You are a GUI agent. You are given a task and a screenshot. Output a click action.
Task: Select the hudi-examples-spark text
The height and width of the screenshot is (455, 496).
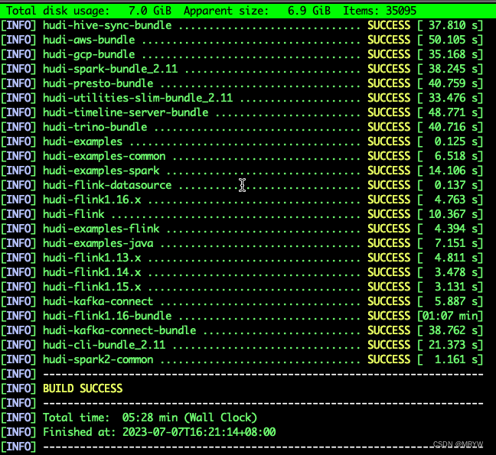click(101, 171)
